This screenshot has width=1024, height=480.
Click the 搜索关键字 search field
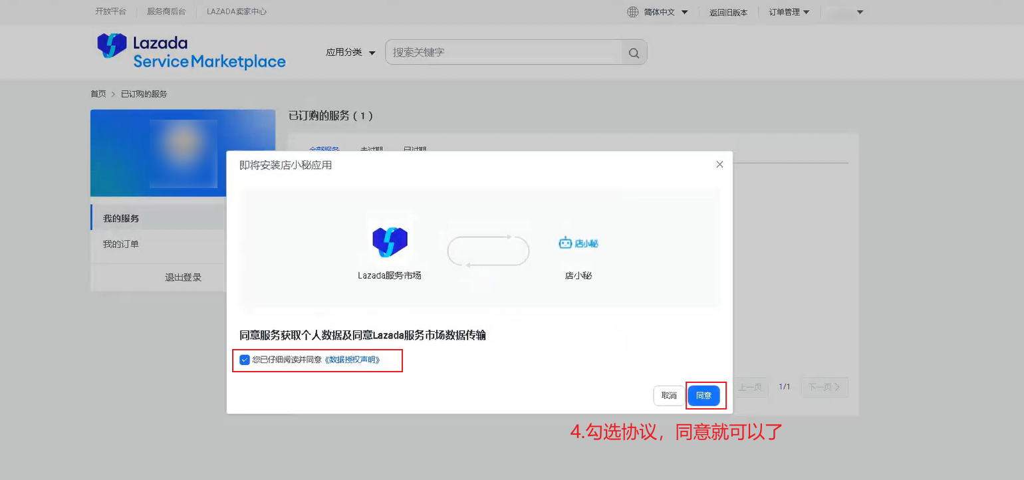click(503, 53)
